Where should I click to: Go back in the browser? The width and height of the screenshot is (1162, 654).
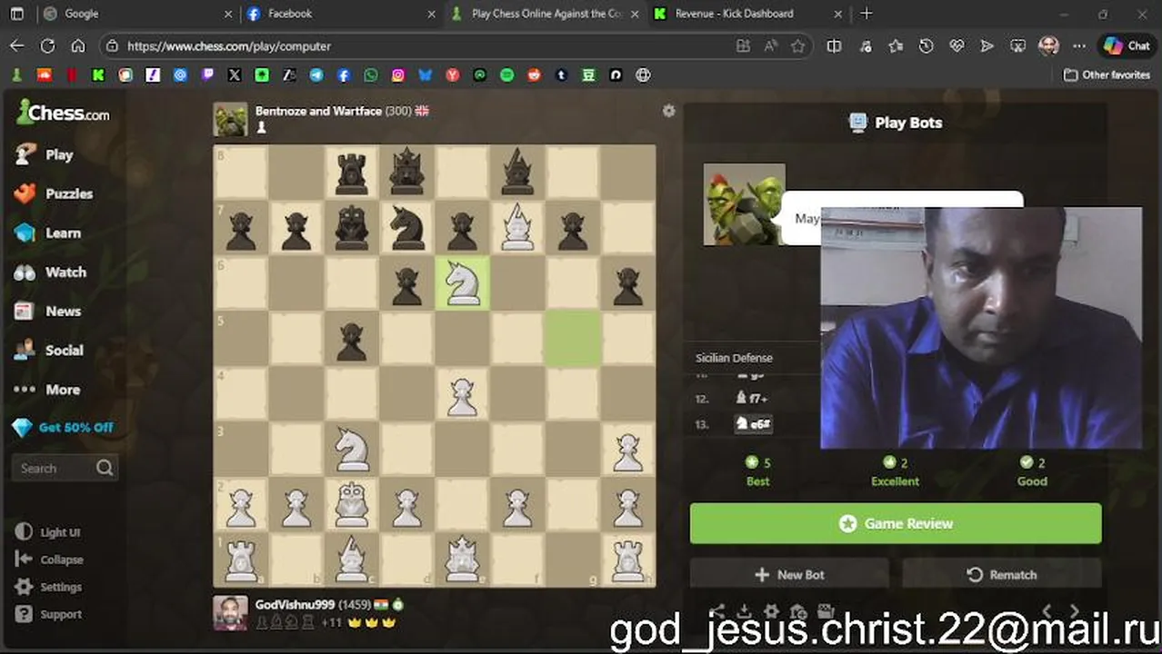17,45
